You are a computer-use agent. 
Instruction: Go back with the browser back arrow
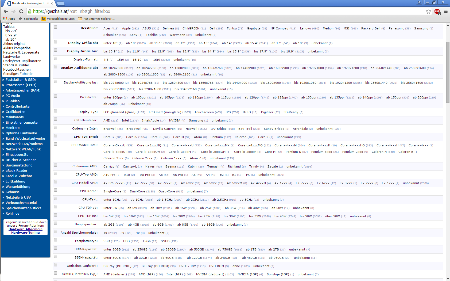point(6,11)
